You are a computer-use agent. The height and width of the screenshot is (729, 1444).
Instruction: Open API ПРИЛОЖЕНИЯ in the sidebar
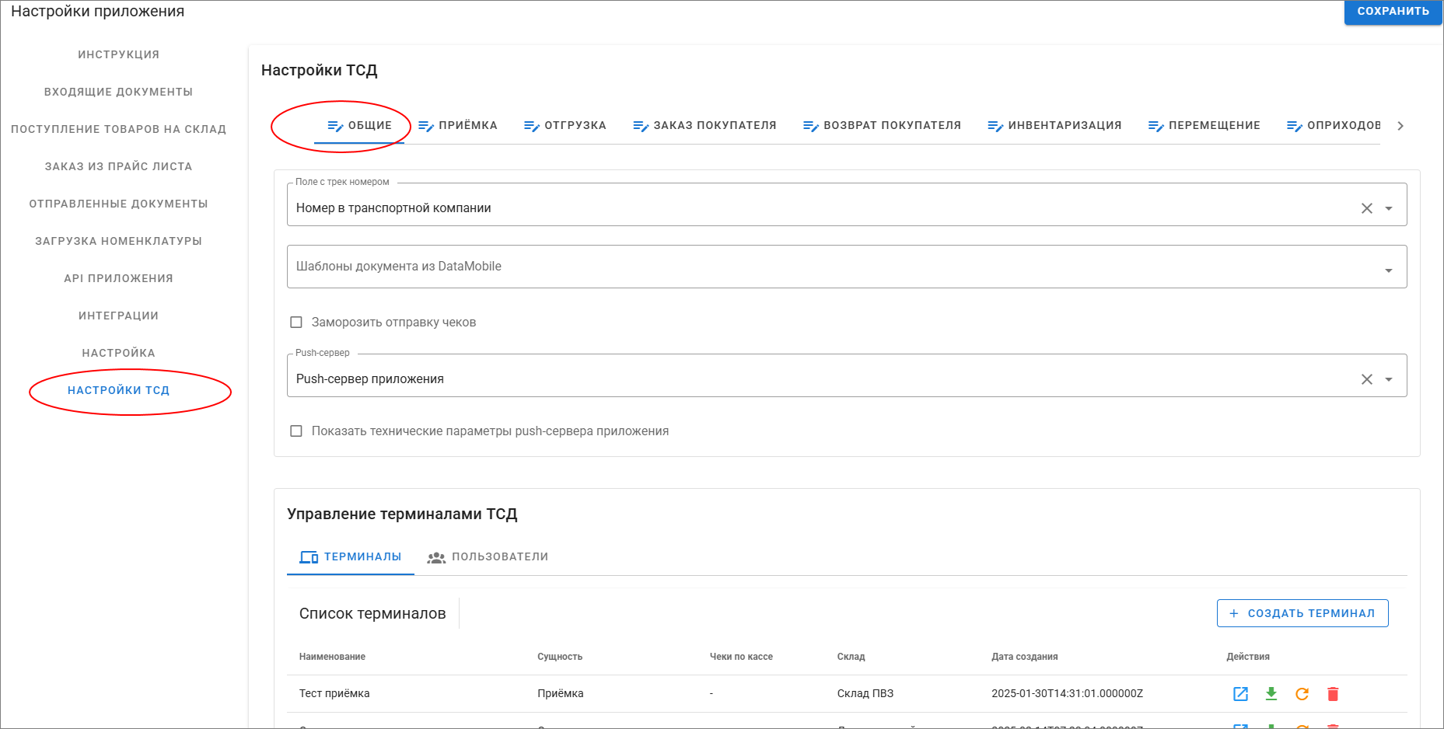point(118,278)
